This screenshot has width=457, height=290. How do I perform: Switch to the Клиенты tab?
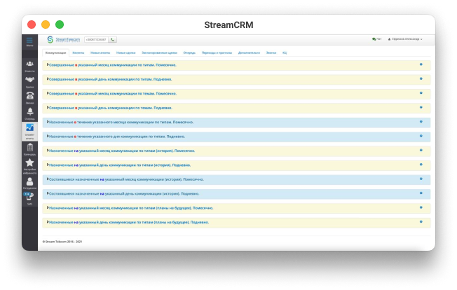coord(78,53)
